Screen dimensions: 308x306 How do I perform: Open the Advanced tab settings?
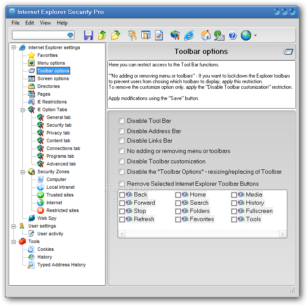click(61, 164)
